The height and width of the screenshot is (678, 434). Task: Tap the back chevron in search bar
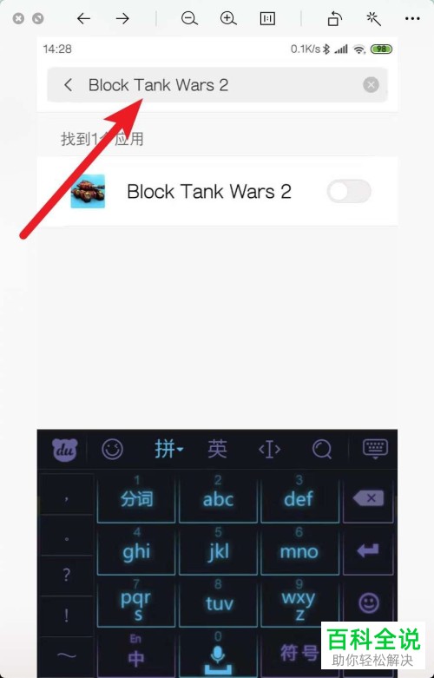coord(68,85)
